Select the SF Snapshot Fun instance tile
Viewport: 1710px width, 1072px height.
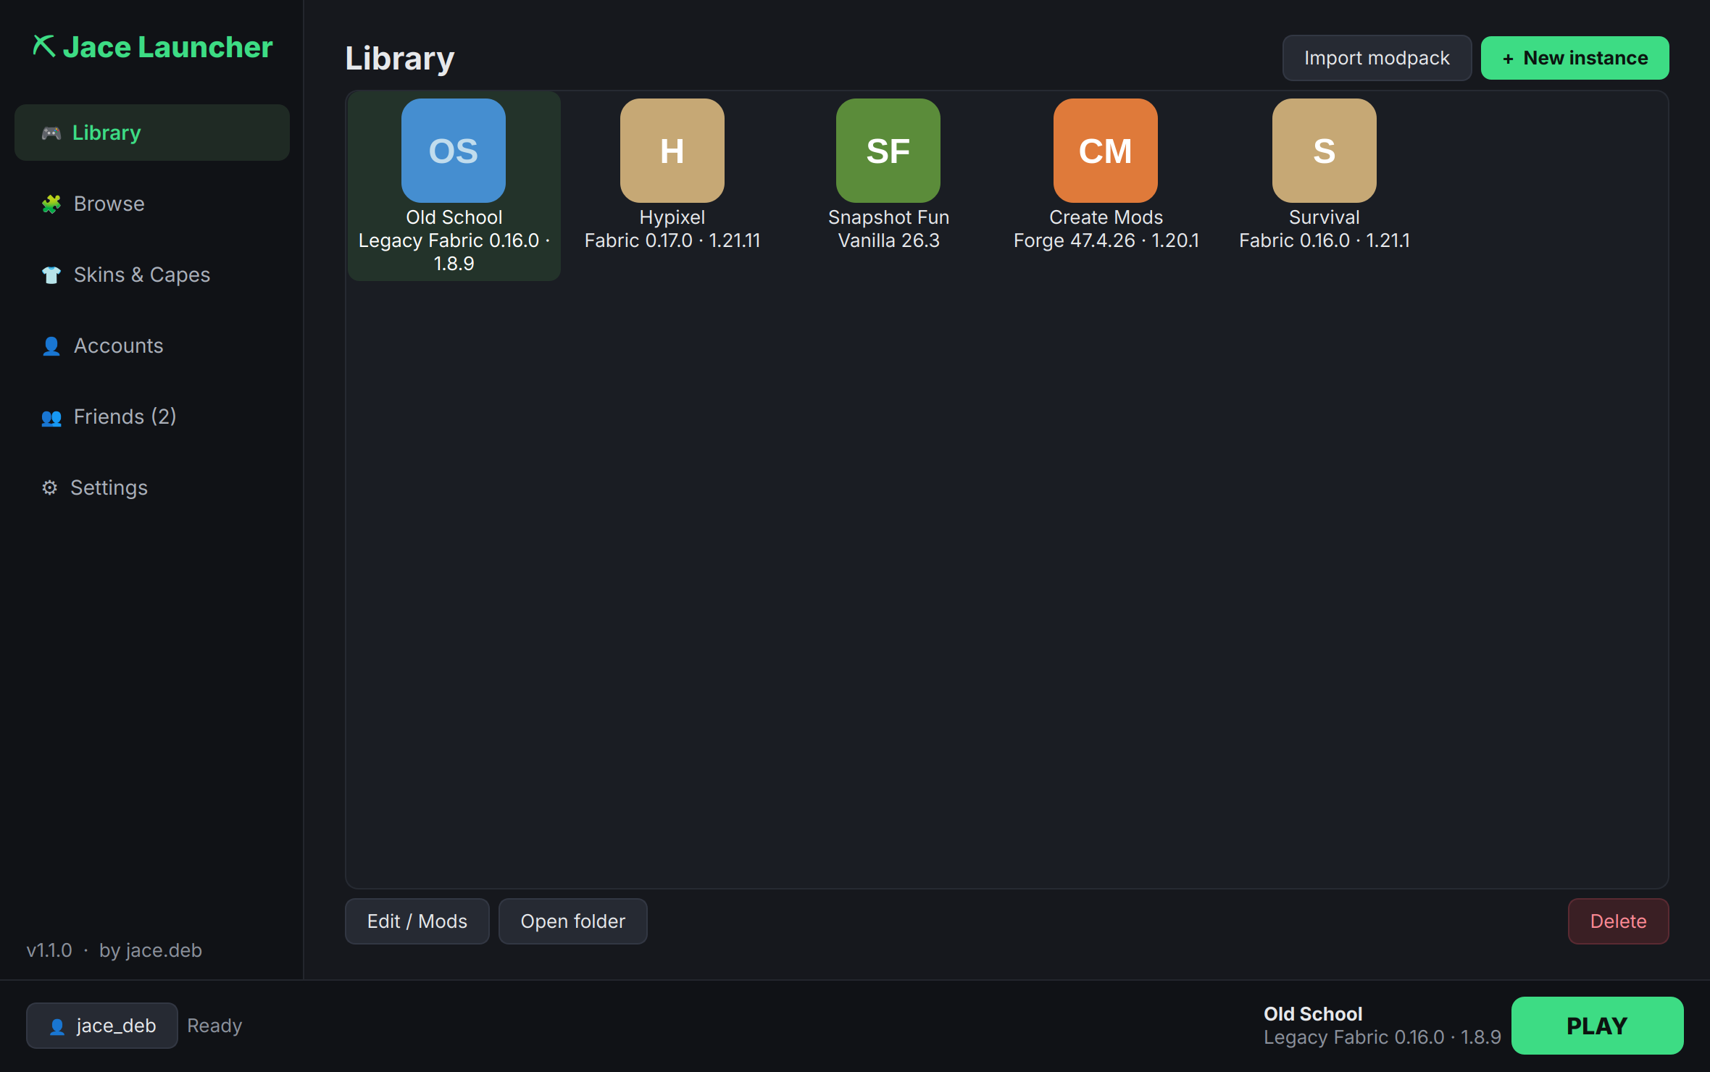coord(888,175)
